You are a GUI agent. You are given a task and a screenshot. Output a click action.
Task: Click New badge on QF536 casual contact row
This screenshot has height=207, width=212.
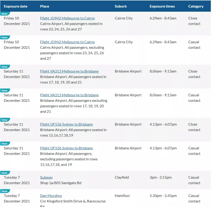tap(5, 144)
